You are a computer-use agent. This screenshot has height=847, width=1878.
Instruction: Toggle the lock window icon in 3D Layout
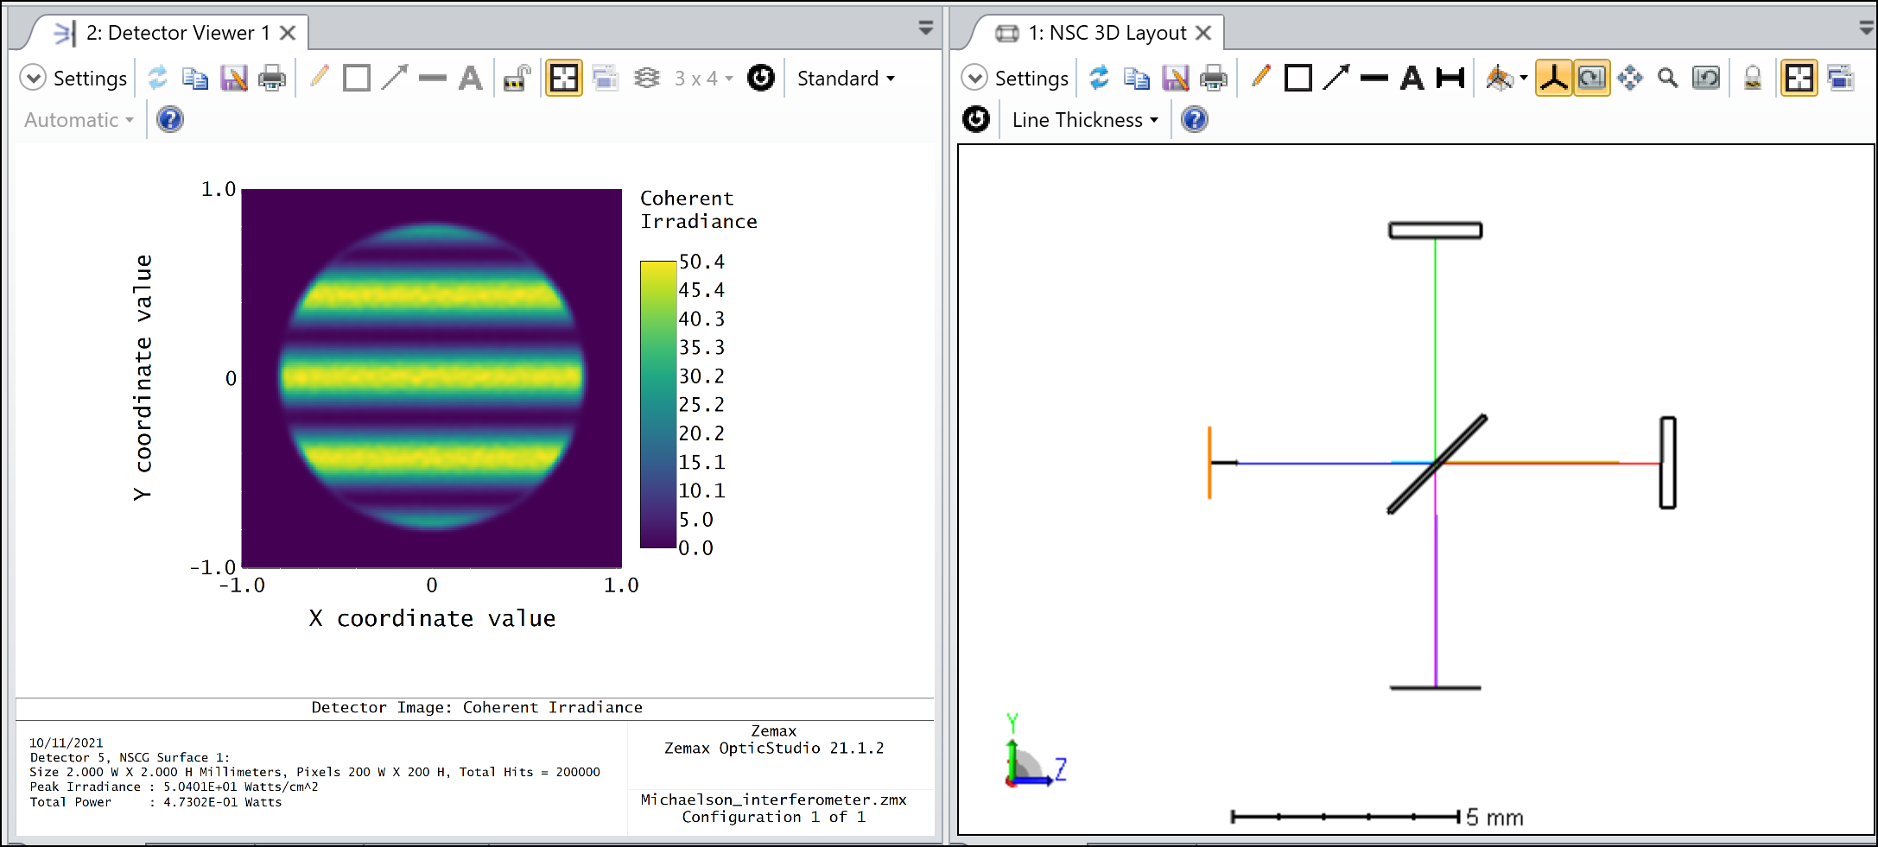pyautogui.click(x=1753, y=78)
